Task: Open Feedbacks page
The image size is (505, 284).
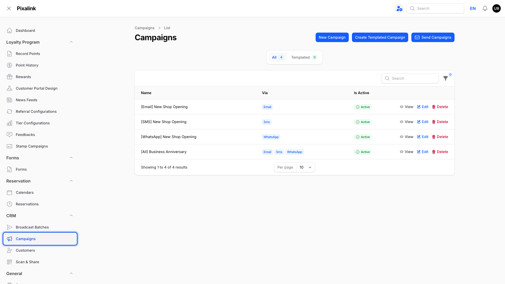Action: point(40,135)
